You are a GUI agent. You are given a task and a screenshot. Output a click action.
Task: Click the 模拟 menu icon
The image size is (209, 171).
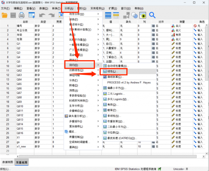(x=66, y=132)
